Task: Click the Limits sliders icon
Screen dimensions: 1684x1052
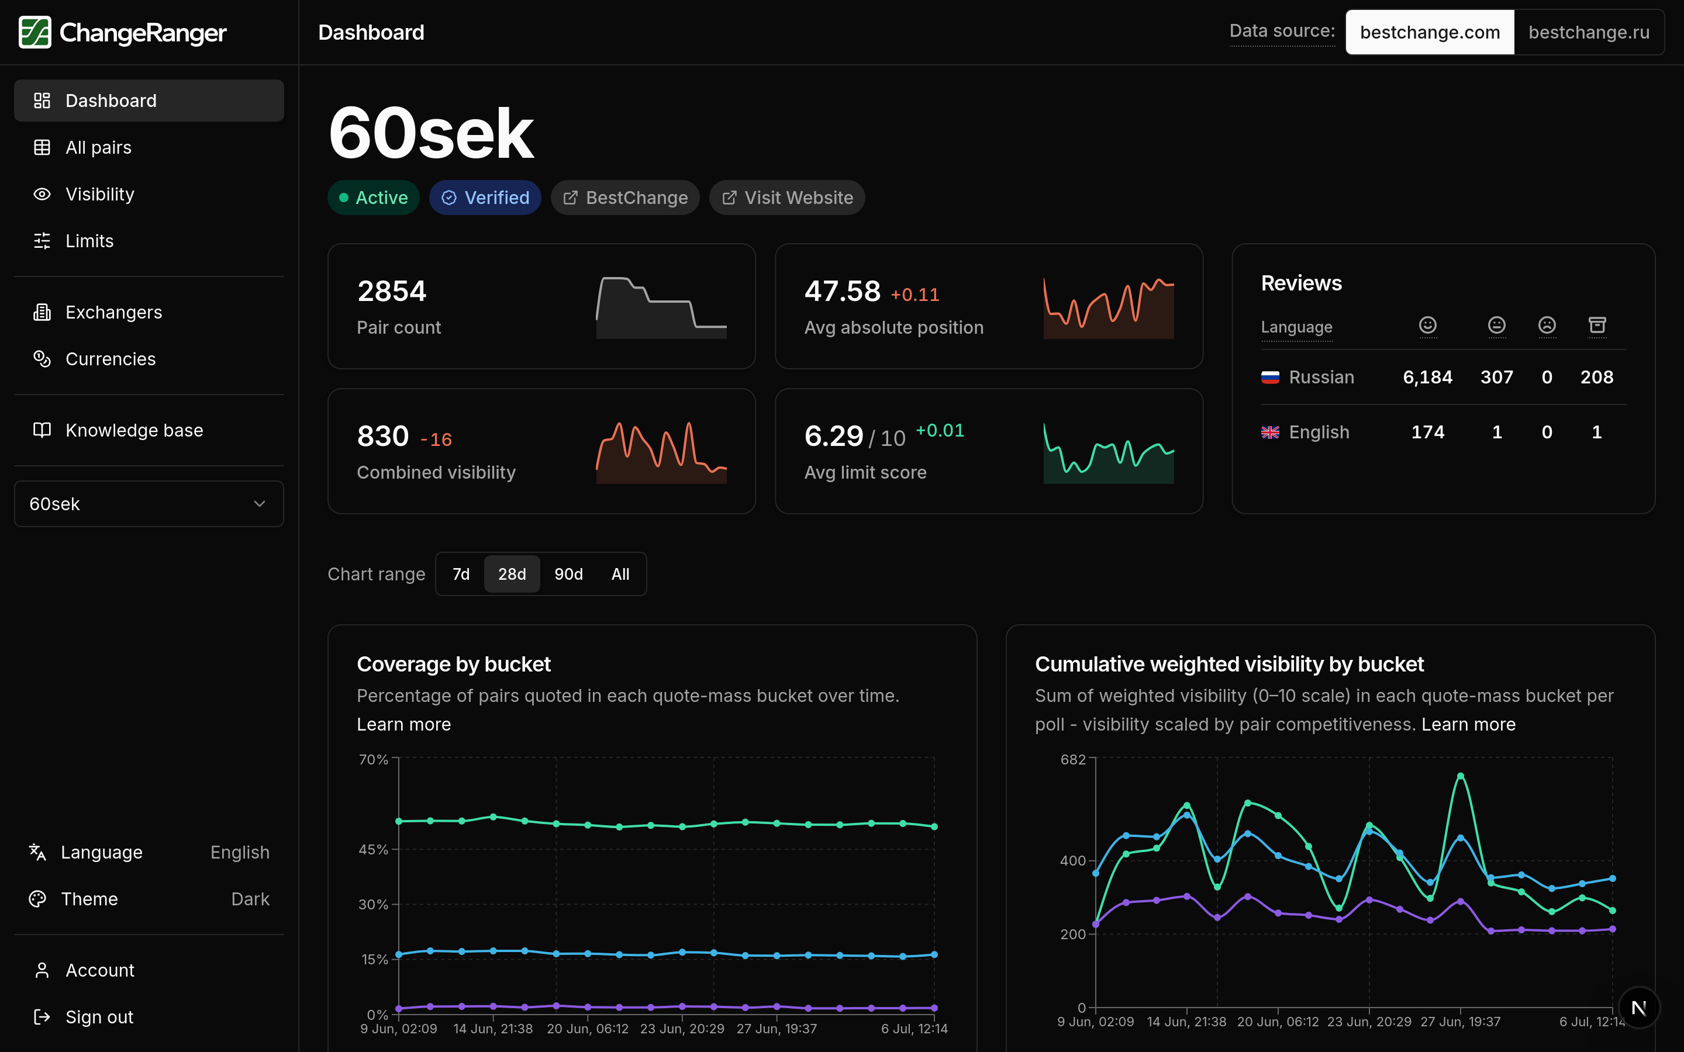Action: (42, 241)
